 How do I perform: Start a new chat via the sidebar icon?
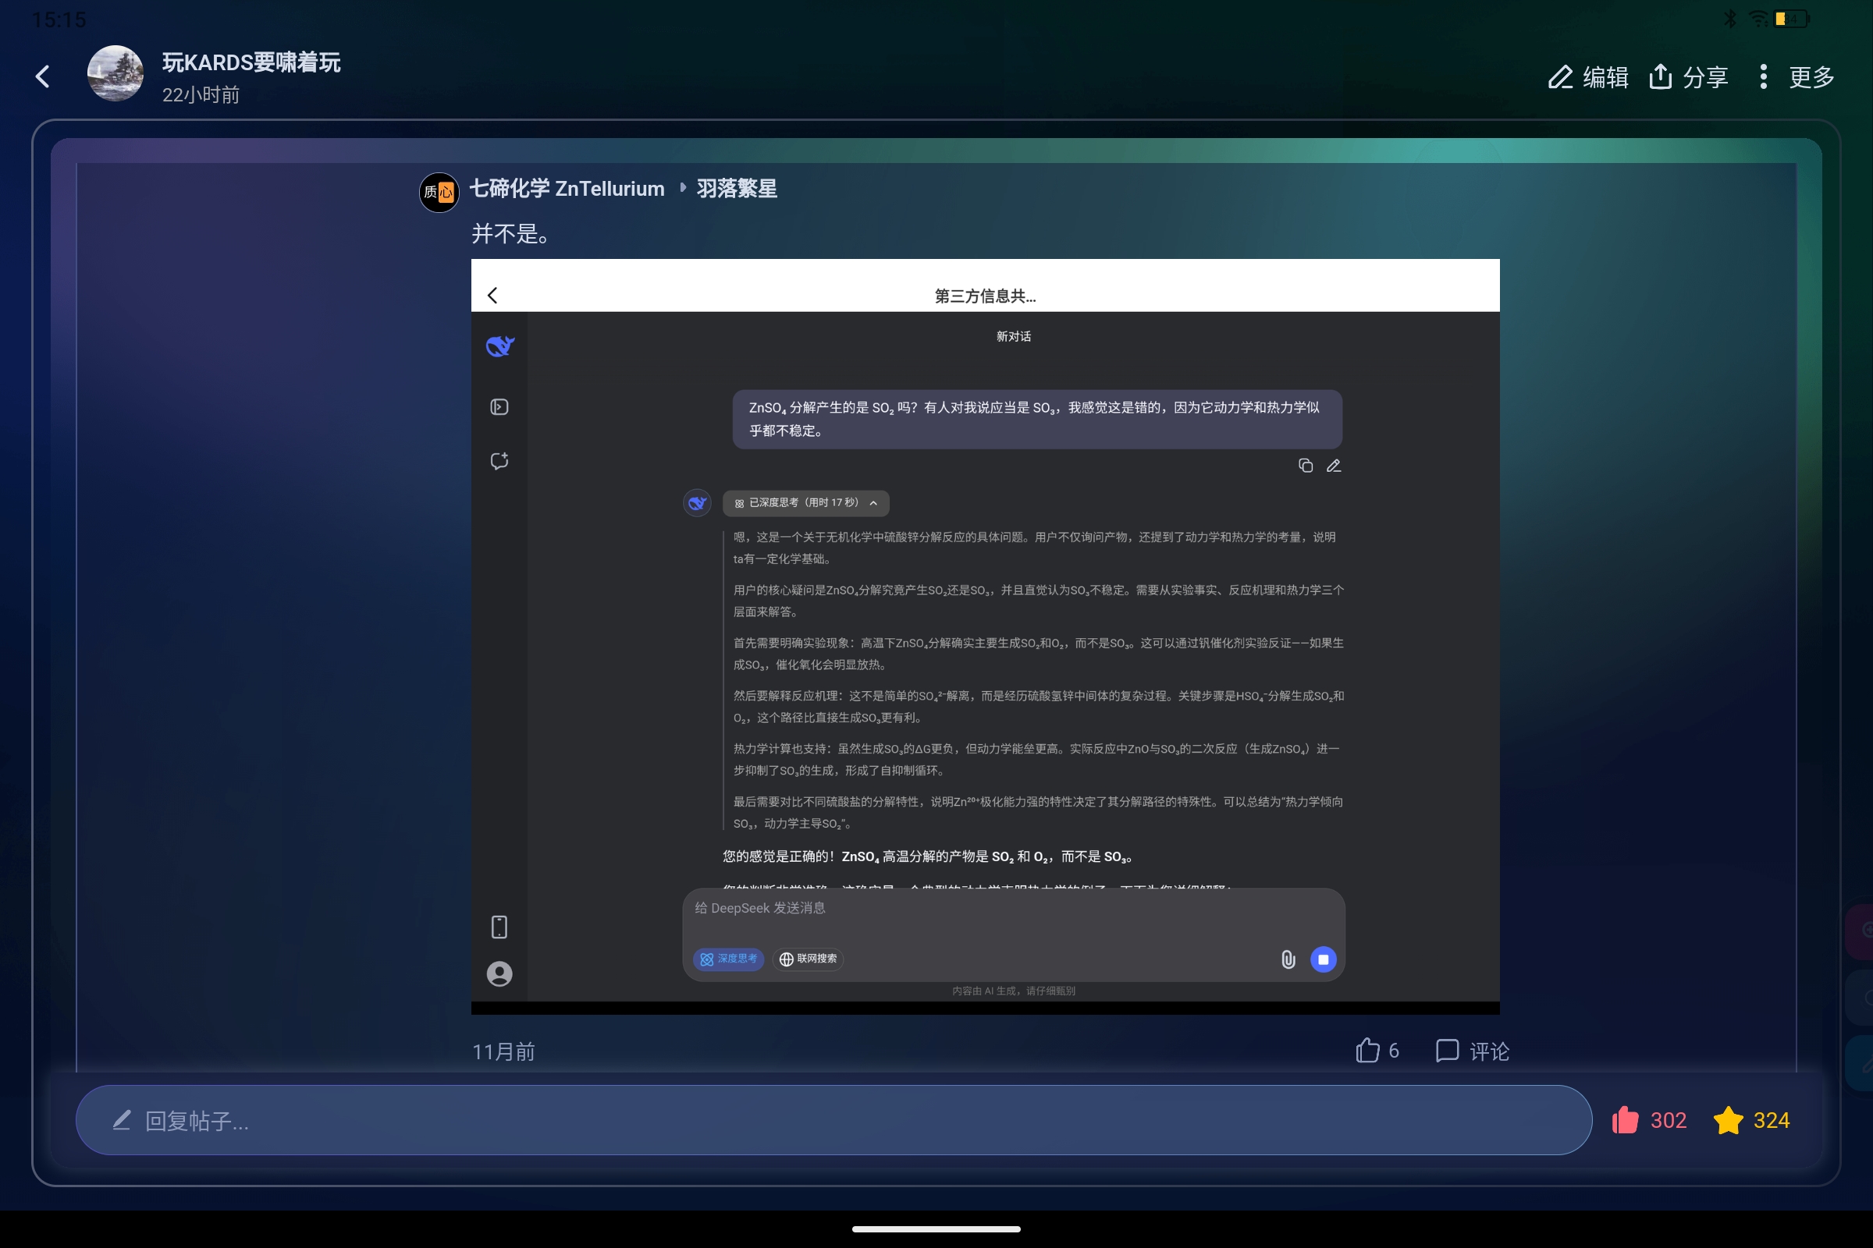pos(499,461)
